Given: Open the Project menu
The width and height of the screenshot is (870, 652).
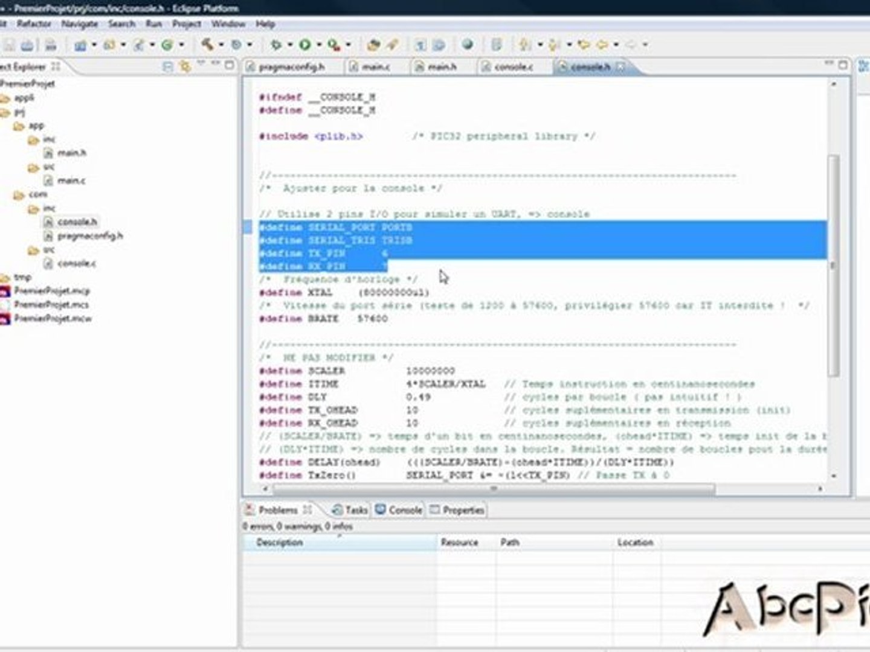Looking at the screenshot, I should point(187,24).
